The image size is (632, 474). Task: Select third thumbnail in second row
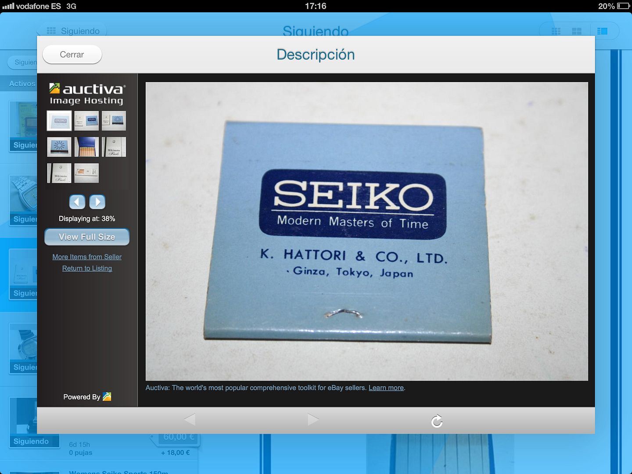[114, 147]
